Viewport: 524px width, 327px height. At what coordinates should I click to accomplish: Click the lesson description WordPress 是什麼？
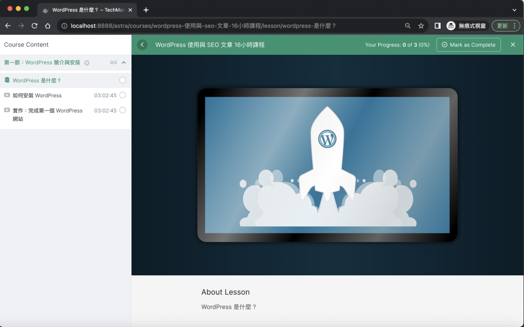click(229, 307)
